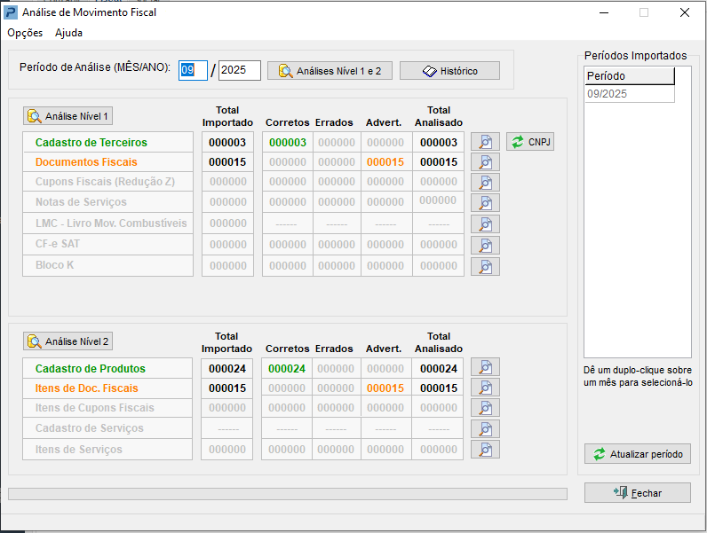
Task: Click the application icon in title bar
Action: click(11, 12)
